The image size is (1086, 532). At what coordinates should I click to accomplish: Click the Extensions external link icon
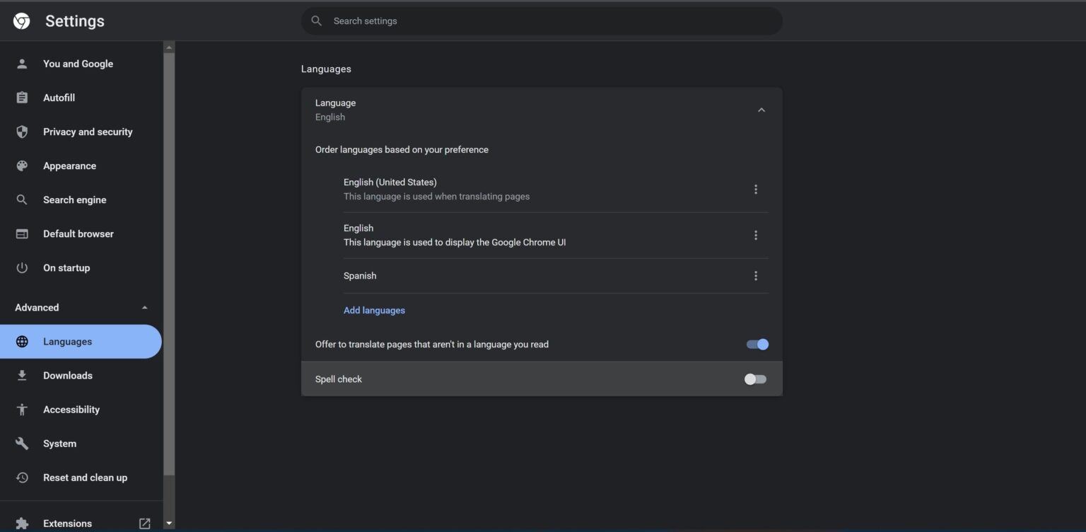click(x=144, y=523)
